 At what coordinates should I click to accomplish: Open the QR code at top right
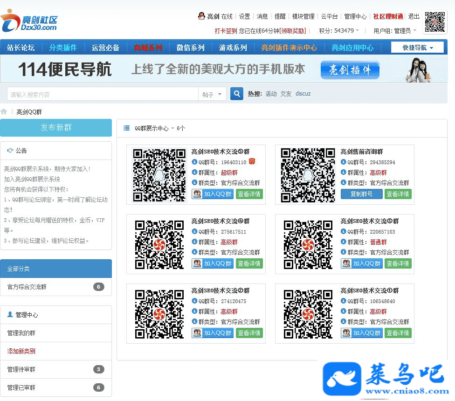coord(434,22)
